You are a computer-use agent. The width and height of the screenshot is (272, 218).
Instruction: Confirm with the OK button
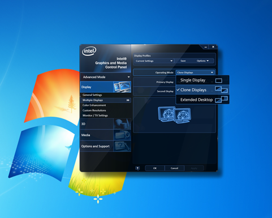pyautogui.click(x=155, y=168)
